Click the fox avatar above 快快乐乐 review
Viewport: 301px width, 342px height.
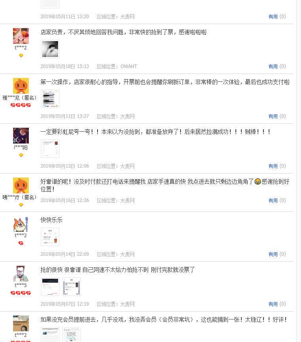pyautogui.click(x=21, y=224)
